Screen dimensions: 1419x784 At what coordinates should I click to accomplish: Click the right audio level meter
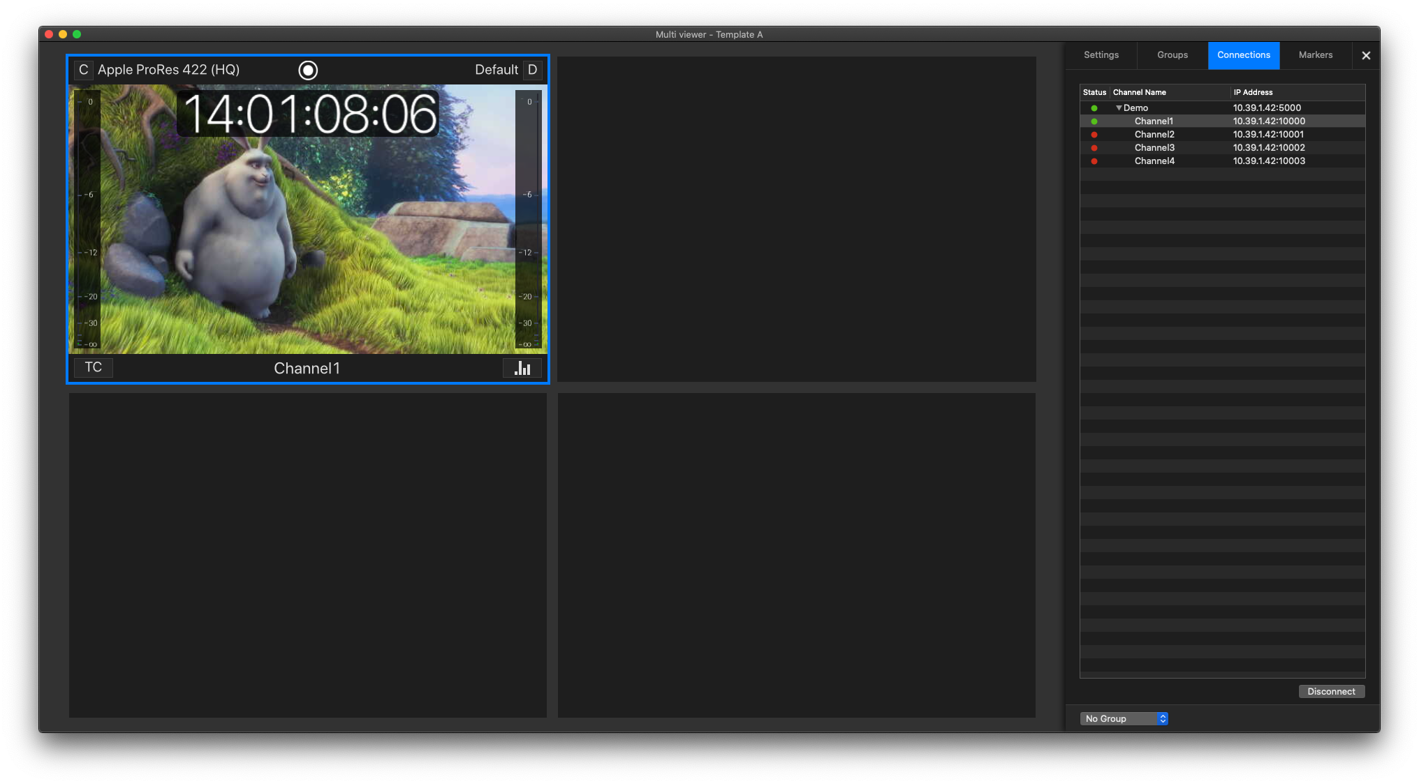[529, 220]
